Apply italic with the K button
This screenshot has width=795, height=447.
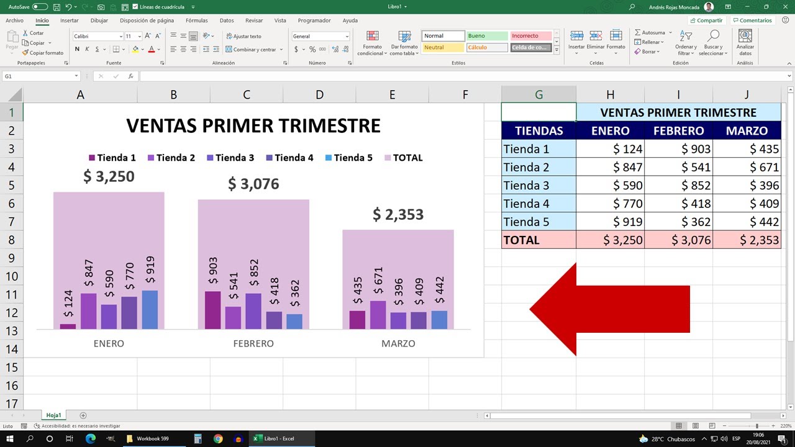click(87, 49)
